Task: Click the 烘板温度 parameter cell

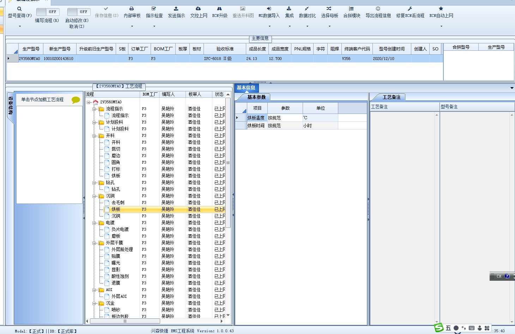Action: pos(256,118)
